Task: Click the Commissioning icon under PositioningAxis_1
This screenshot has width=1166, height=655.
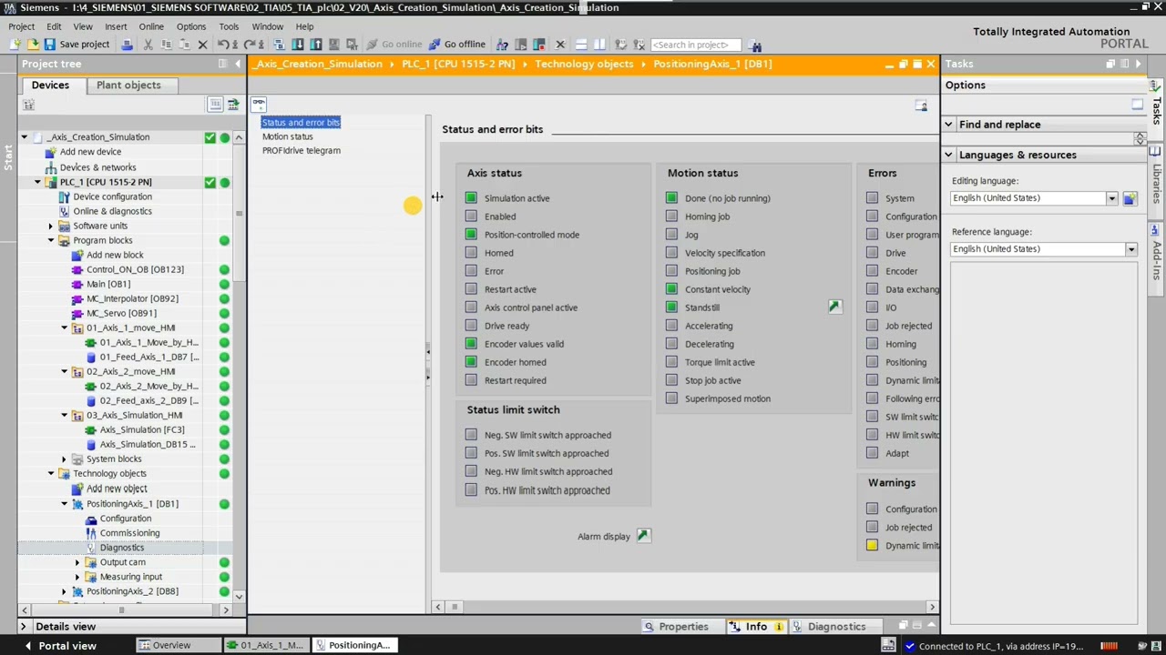Action: point(90,533)
